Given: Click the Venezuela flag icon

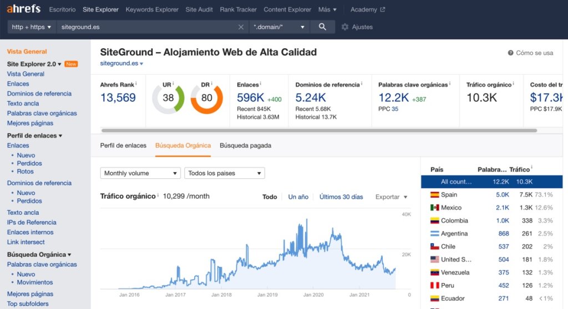Looking at the screenshot, I should pyautogui.click(x=435, y=272).
